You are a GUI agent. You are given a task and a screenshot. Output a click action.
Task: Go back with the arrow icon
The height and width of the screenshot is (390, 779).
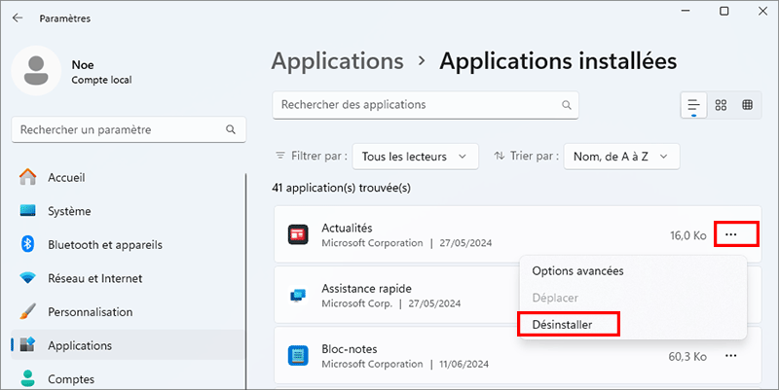pyautogui.click(x=18, y=18)
